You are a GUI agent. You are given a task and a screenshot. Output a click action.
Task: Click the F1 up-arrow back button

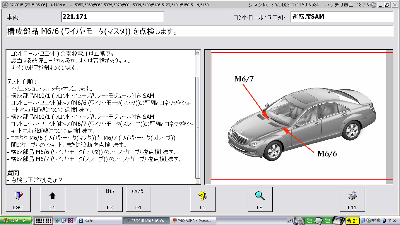[52, 199]
